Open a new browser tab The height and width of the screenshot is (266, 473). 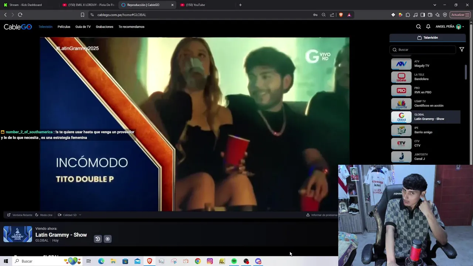pos(240,5)
